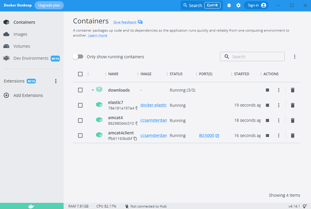
Task: Stop the downloads compose stack
Action: [x=267, y=90]
